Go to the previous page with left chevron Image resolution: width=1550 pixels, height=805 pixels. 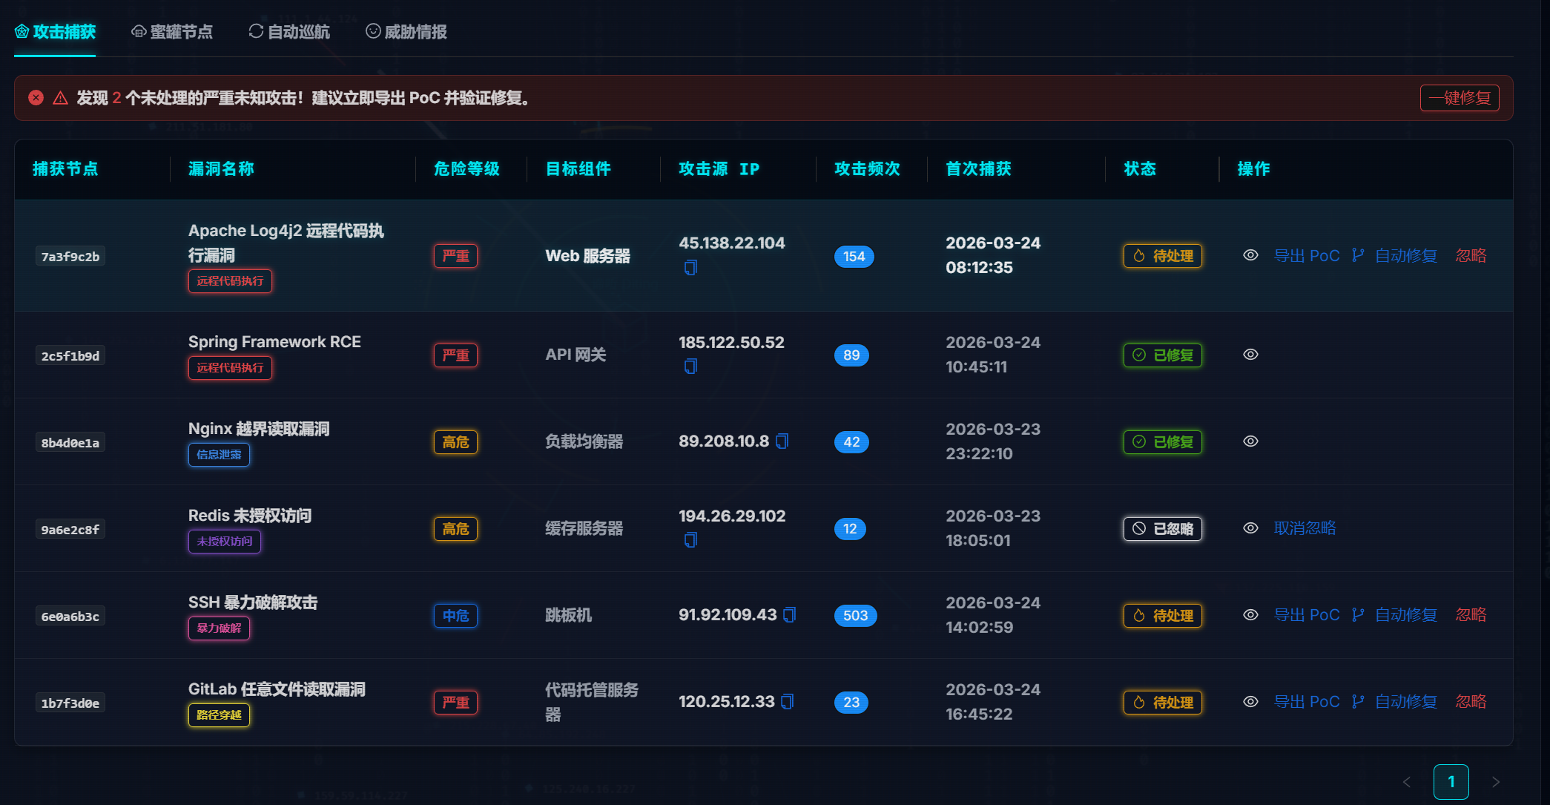[1407, 782]
